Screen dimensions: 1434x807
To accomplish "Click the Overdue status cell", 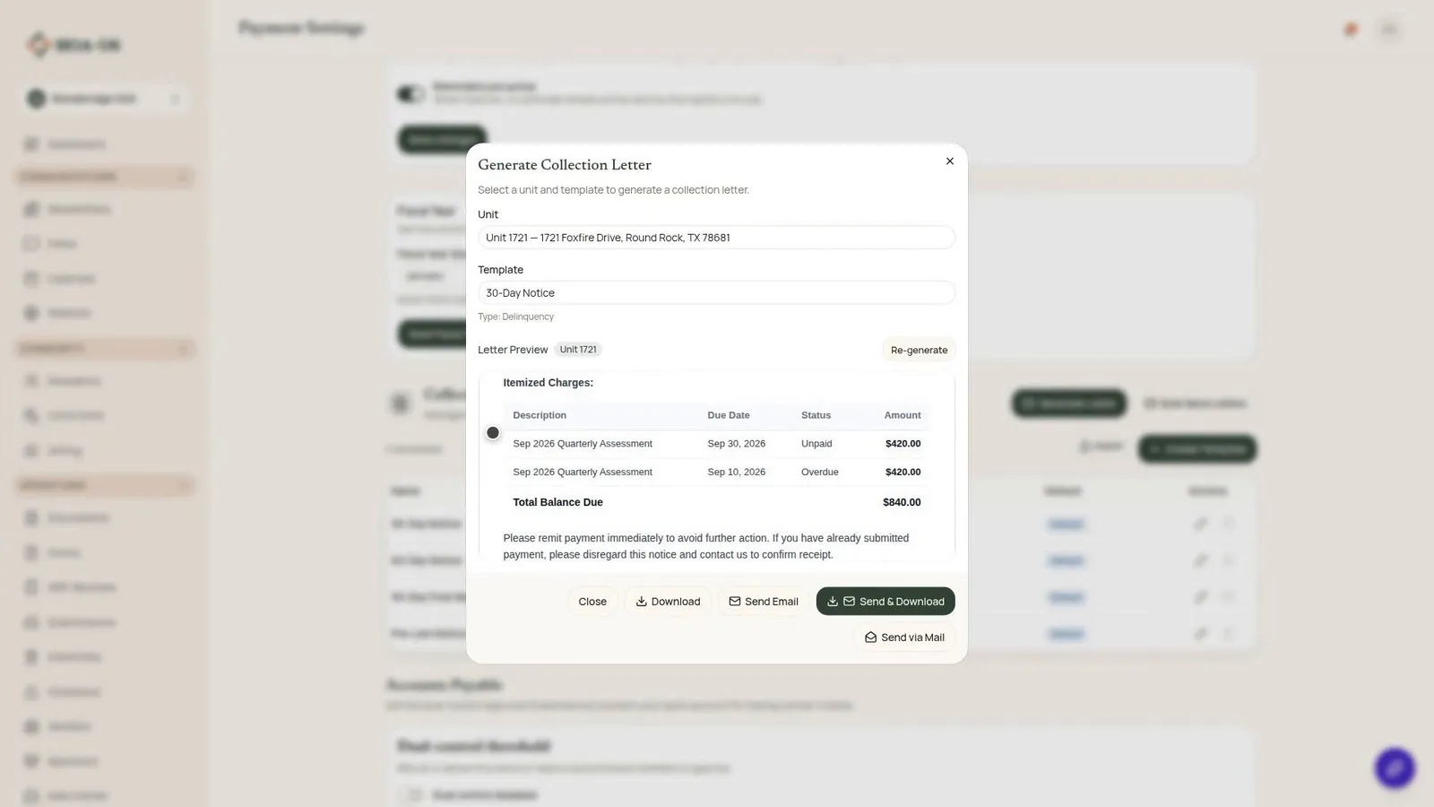I will tap(820, 472).
